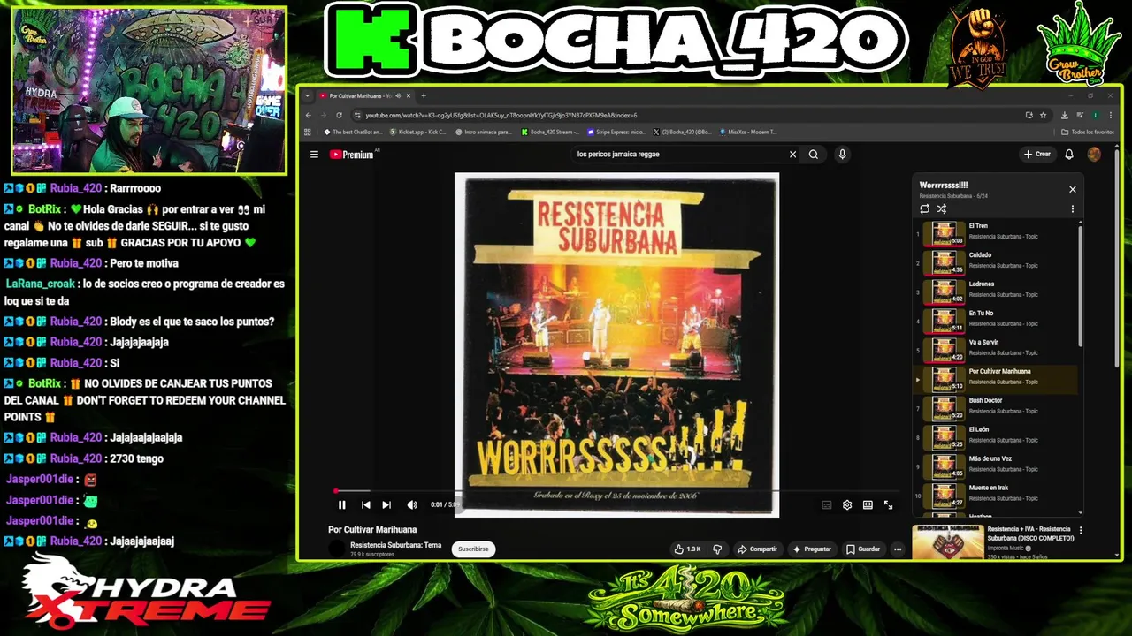Open more actions ellipsis below video
This screenshot has width=1132, height=636.
pos(898,549)
